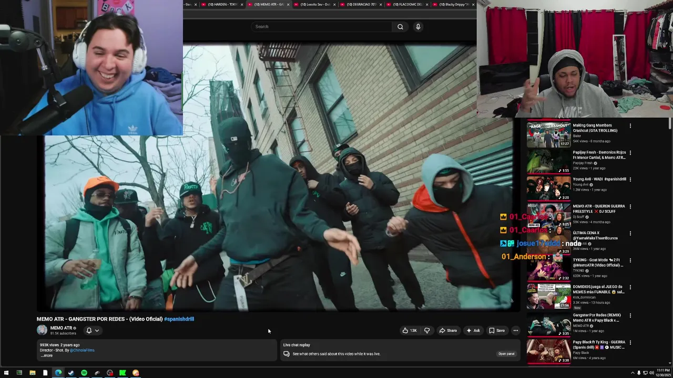Open MEMO ATR channel avatar

tap(42, 330)
